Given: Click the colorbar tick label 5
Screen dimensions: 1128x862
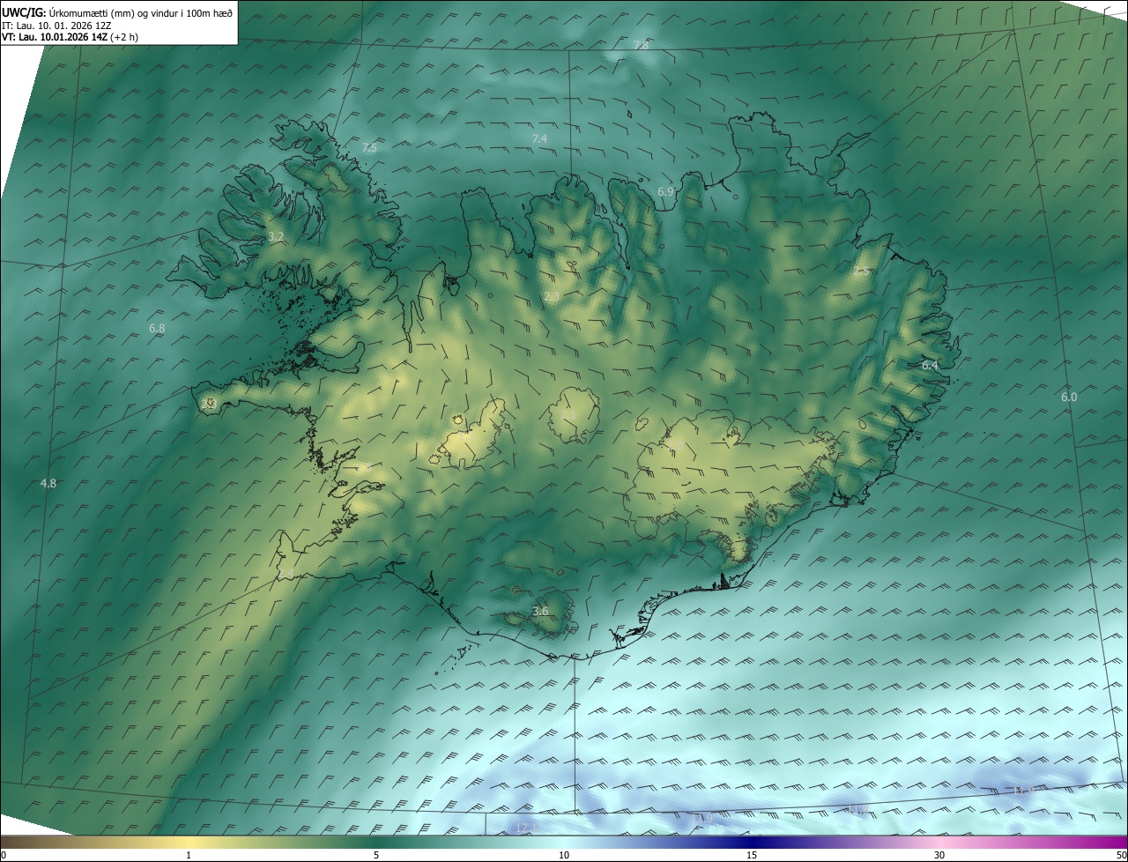Looking at the screenshot, I should click(376, 856).
